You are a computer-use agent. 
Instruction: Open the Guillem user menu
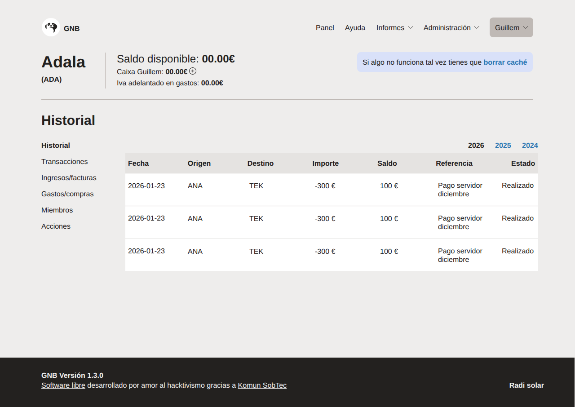511,28
